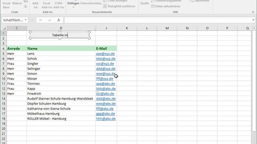Screen dimensions: 257x144
Task: Open the aaa@xyz.de email link
Action: [105, 54]
